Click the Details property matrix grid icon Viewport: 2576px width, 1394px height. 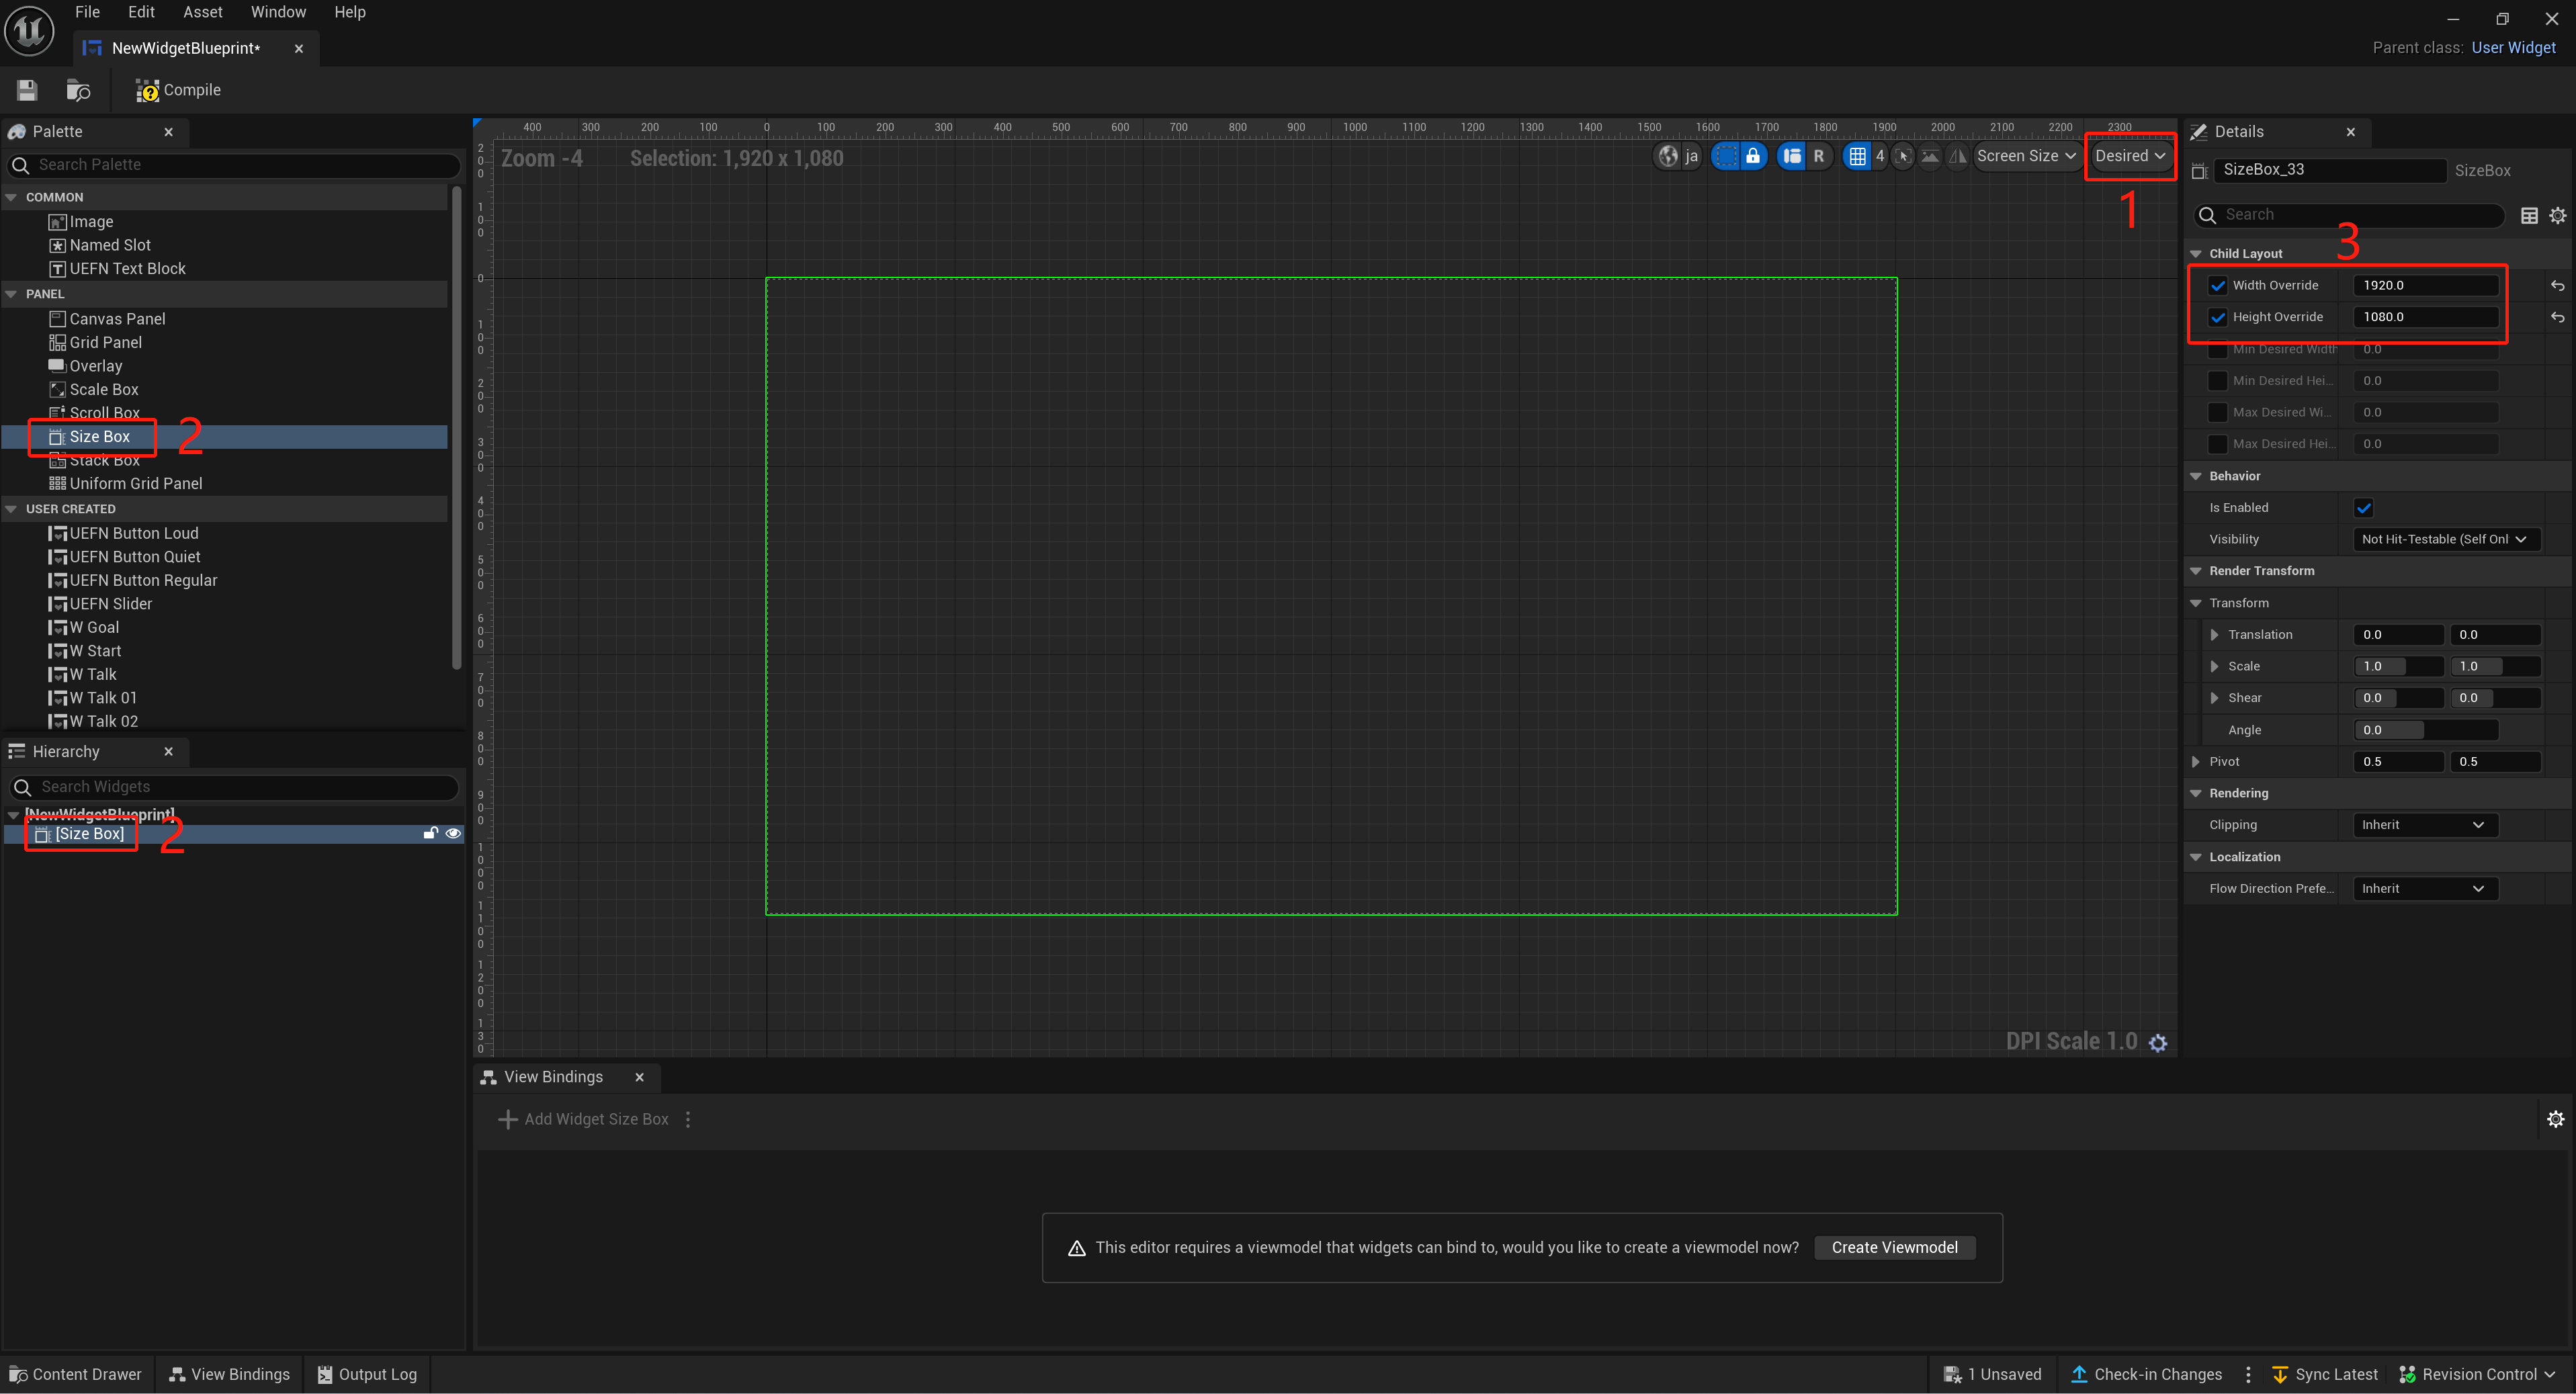pyautogui.click(x=2529, y=215)
